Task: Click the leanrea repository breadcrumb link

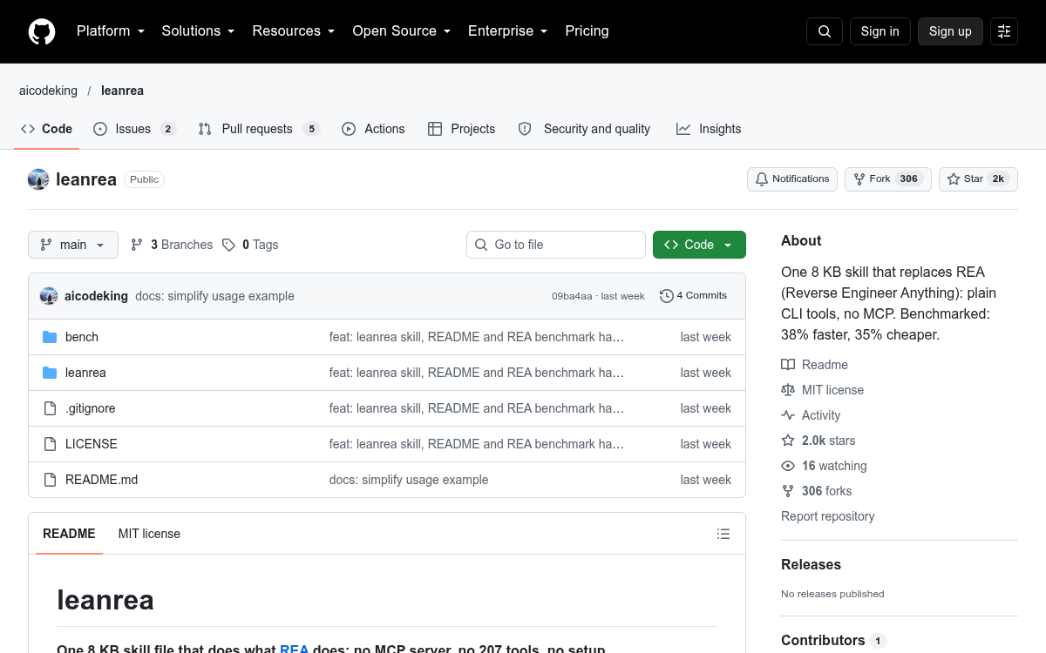Action: (122, 91)
